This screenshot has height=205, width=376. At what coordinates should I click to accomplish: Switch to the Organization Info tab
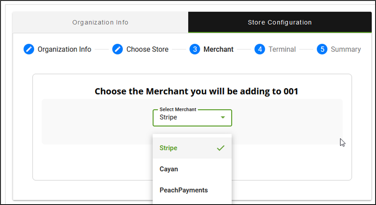pos(100,22)
